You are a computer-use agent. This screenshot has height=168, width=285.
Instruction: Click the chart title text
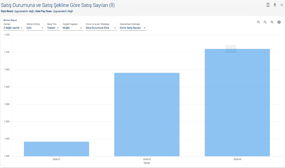pyautogui.click(x=58, y=5)
